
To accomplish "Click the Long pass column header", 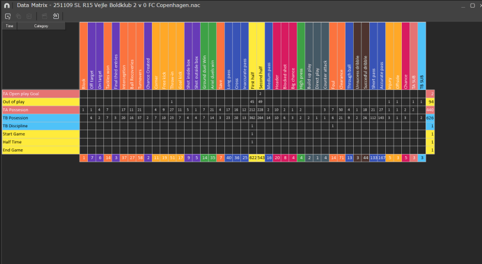I will [x=229, y=56].
